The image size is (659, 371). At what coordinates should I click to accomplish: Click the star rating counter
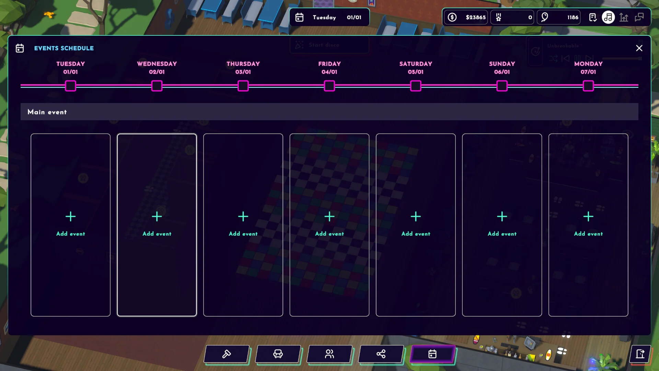pos(512,17)
